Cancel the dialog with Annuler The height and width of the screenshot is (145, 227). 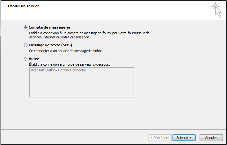(x=211, y=138)
